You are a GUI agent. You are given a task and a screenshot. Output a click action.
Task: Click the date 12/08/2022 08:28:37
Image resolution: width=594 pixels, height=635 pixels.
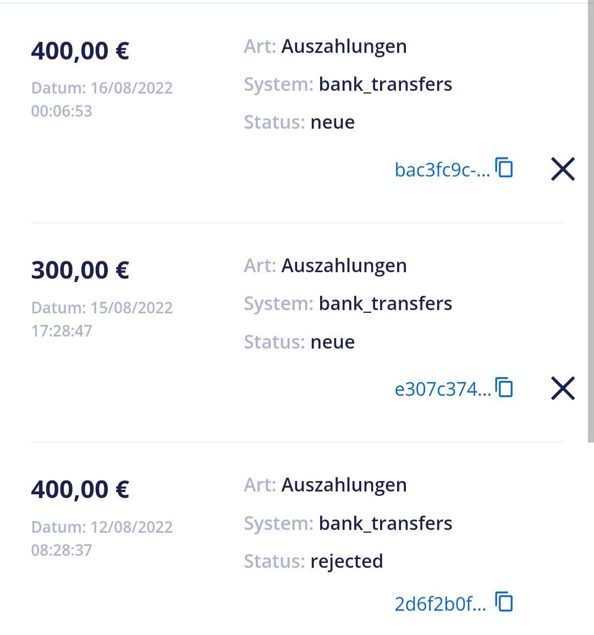tap(102, 538)
